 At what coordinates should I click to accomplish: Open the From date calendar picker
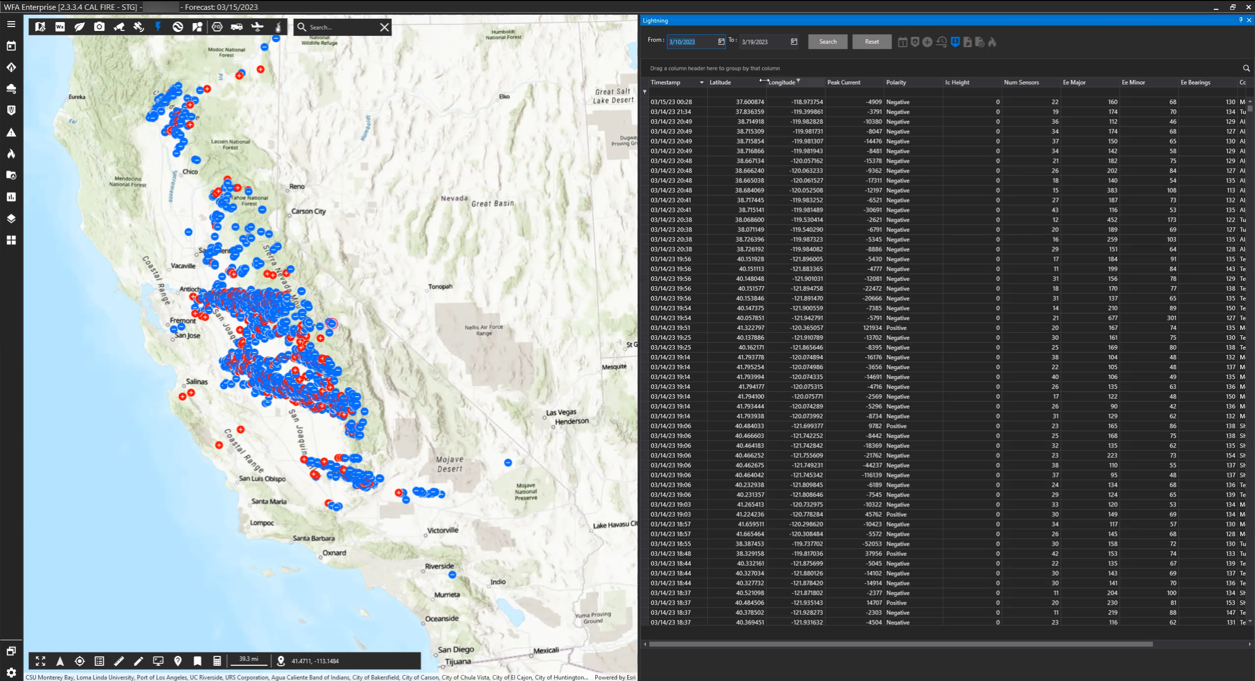(x=721, y=42)
